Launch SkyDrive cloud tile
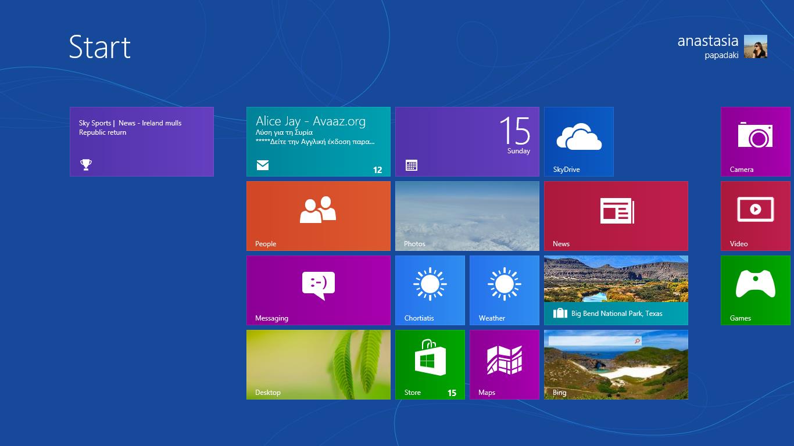 (x=579, y=142)
